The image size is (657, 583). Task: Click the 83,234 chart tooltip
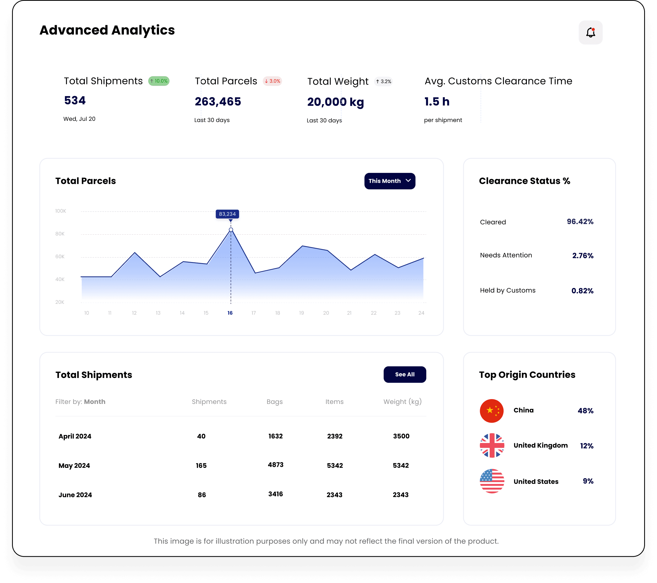click(x=227, y=214)
